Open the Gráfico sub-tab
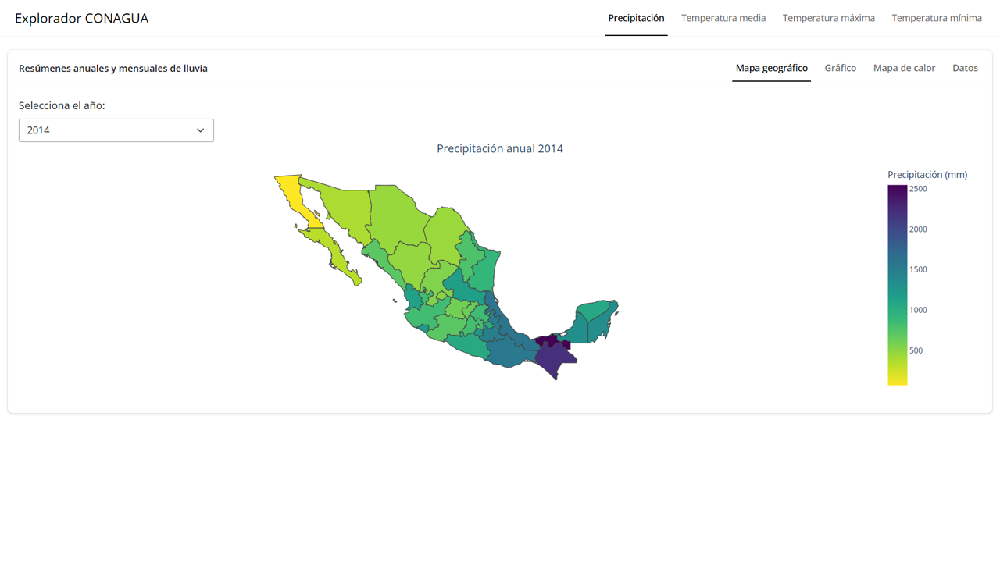This screenshot has width=1000, height=562. tap(841, 68)
